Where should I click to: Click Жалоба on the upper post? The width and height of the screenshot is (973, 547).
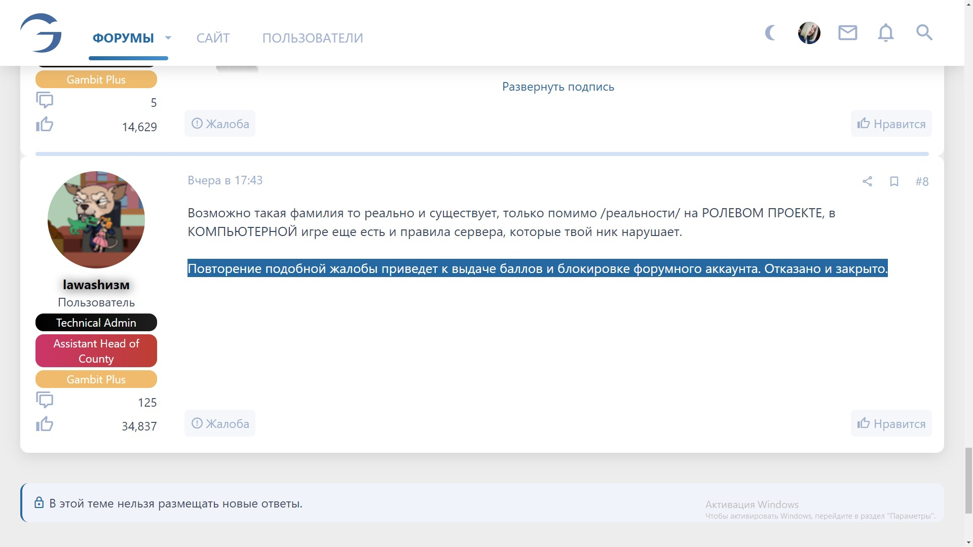click(x=220, y=124)
